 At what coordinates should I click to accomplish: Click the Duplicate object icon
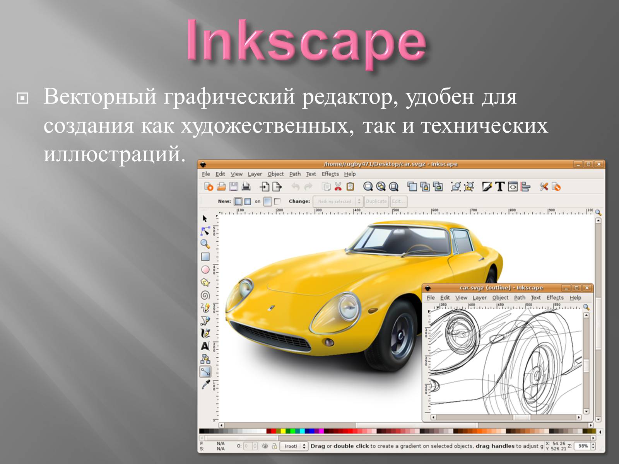[x=412, y=187]
